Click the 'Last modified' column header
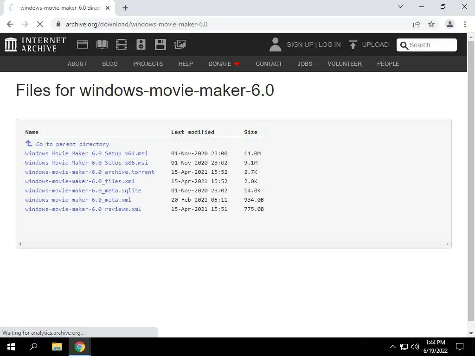This screenshot has width=475, height=356. coord(193,132)
